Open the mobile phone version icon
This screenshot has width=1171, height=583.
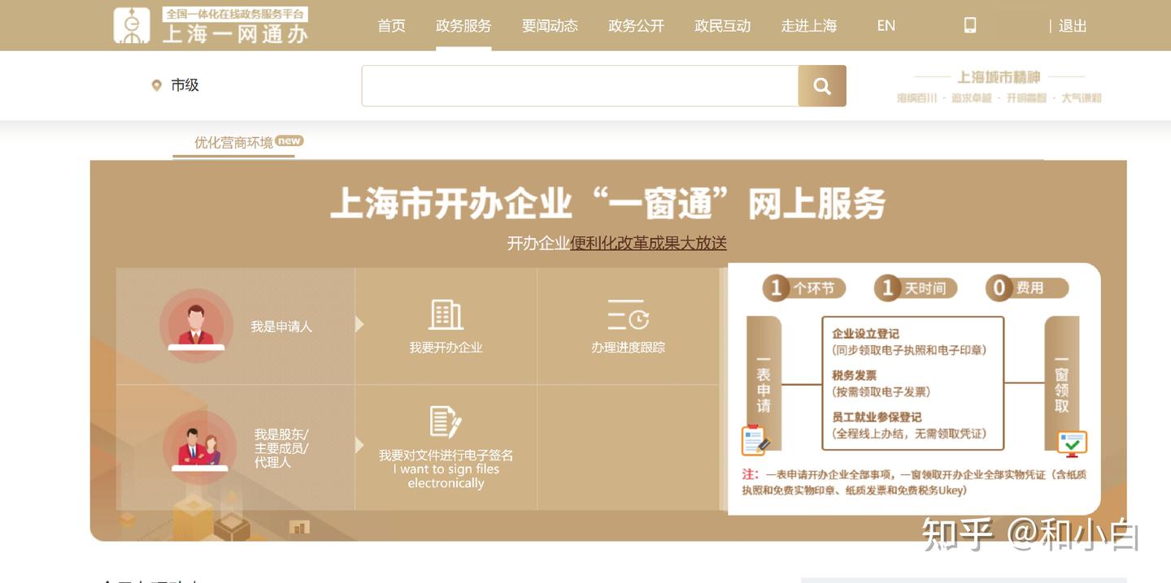pyautogui.click(x=969, y=25)
